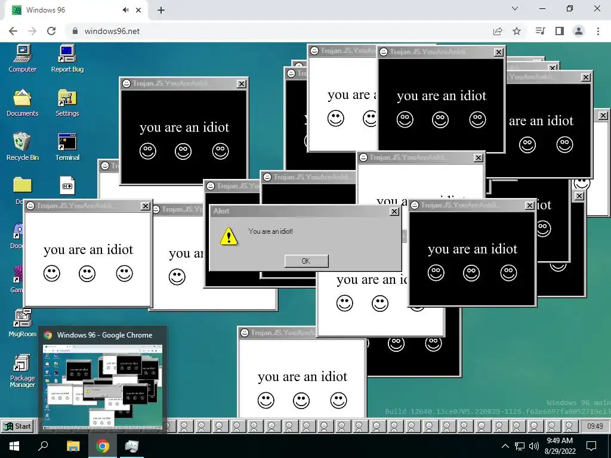The height and width of the screenshot is (458, 611).
Task: Open File Explorer from taskbar
Action: [73, 446]
